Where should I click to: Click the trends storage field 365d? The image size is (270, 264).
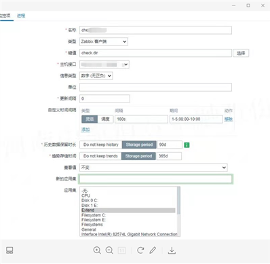point(169,156)
